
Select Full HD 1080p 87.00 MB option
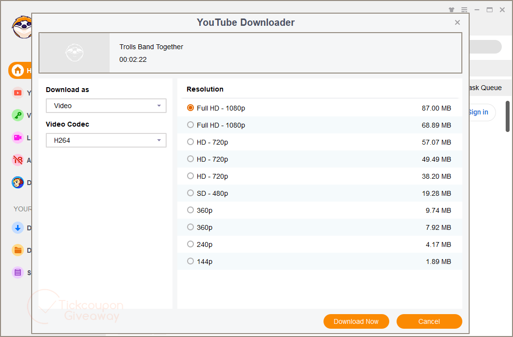[x=320, y=108]
